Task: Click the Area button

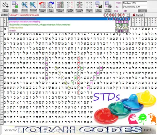Action: (143, 11)
